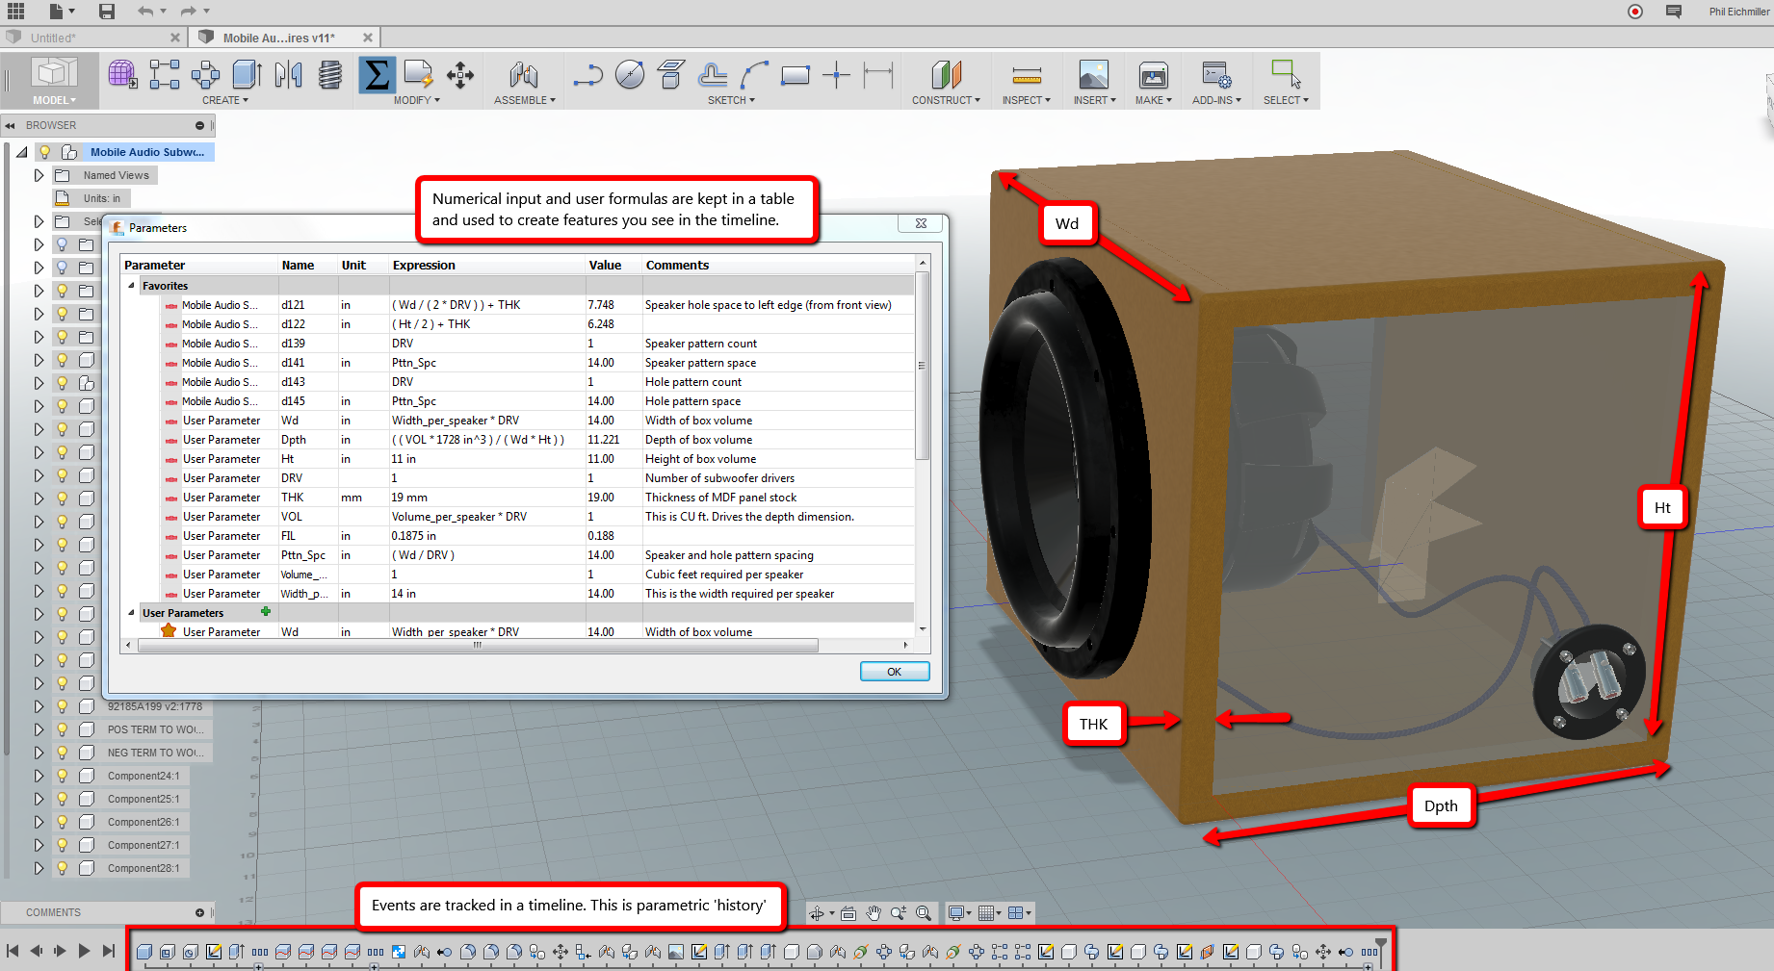Click the Inspect measure ruler icon

[x=1027, y=75]
